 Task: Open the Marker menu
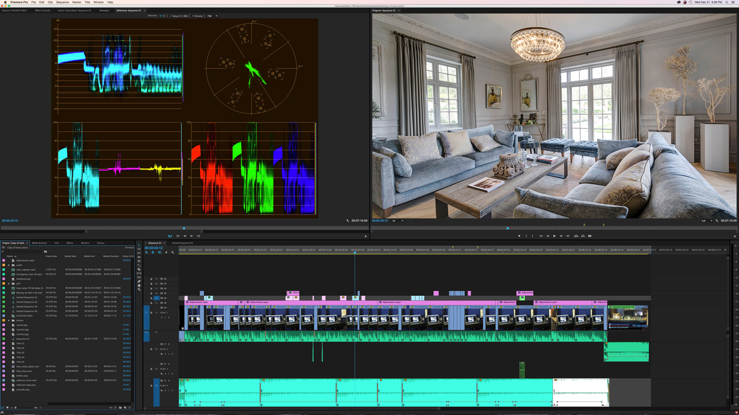pyautogui.click(x=77, y=2)
